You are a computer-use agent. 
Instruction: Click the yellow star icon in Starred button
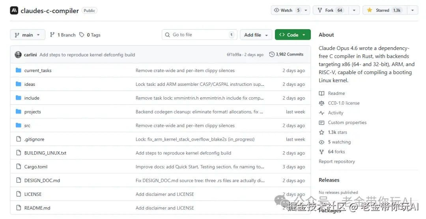pyautogui.click(x=370, y=10)
